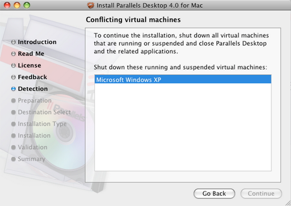Screen dimensions: 291x206
Task: Click the bullet icon next to Read Me
Action: pyautogui.click(x=14, y=54)
